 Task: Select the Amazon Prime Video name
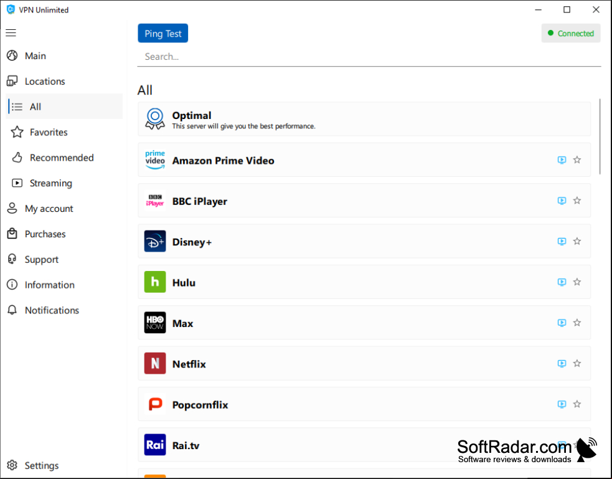[x=224, y=161]
